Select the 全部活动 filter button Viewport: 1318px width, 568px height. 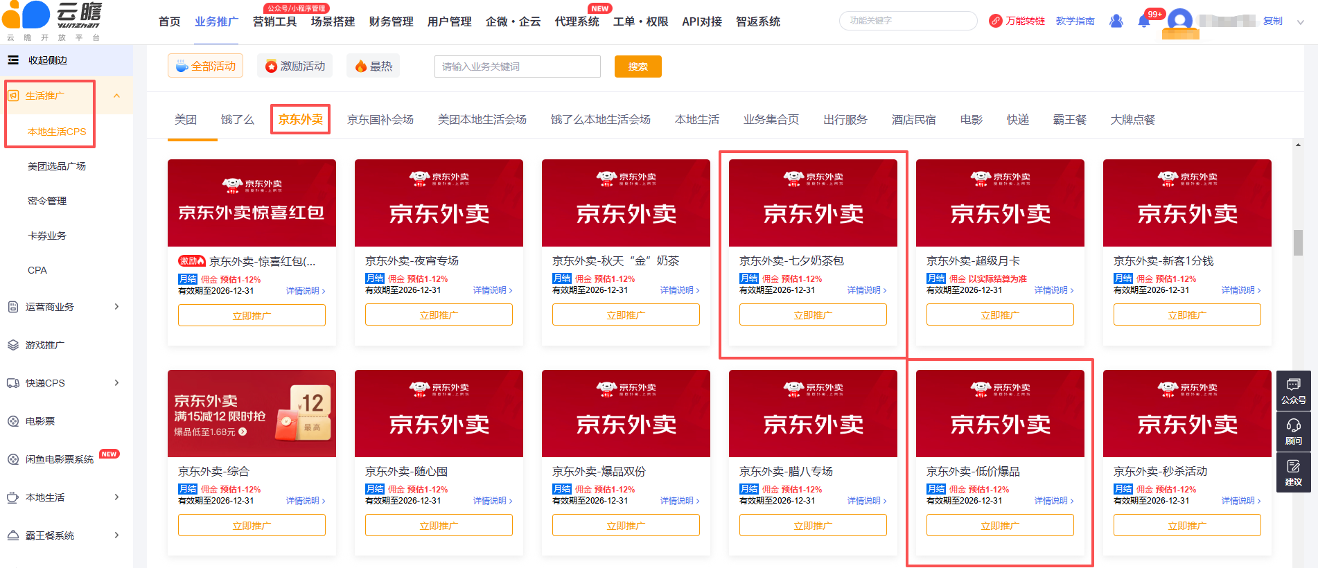206,66
